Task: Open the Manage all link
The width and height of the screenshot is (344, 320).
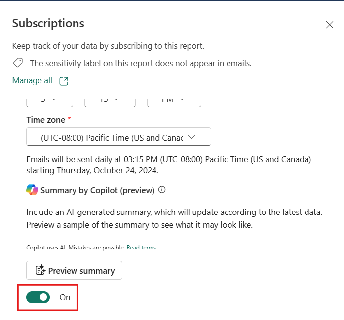Action: tap(32, 81)
